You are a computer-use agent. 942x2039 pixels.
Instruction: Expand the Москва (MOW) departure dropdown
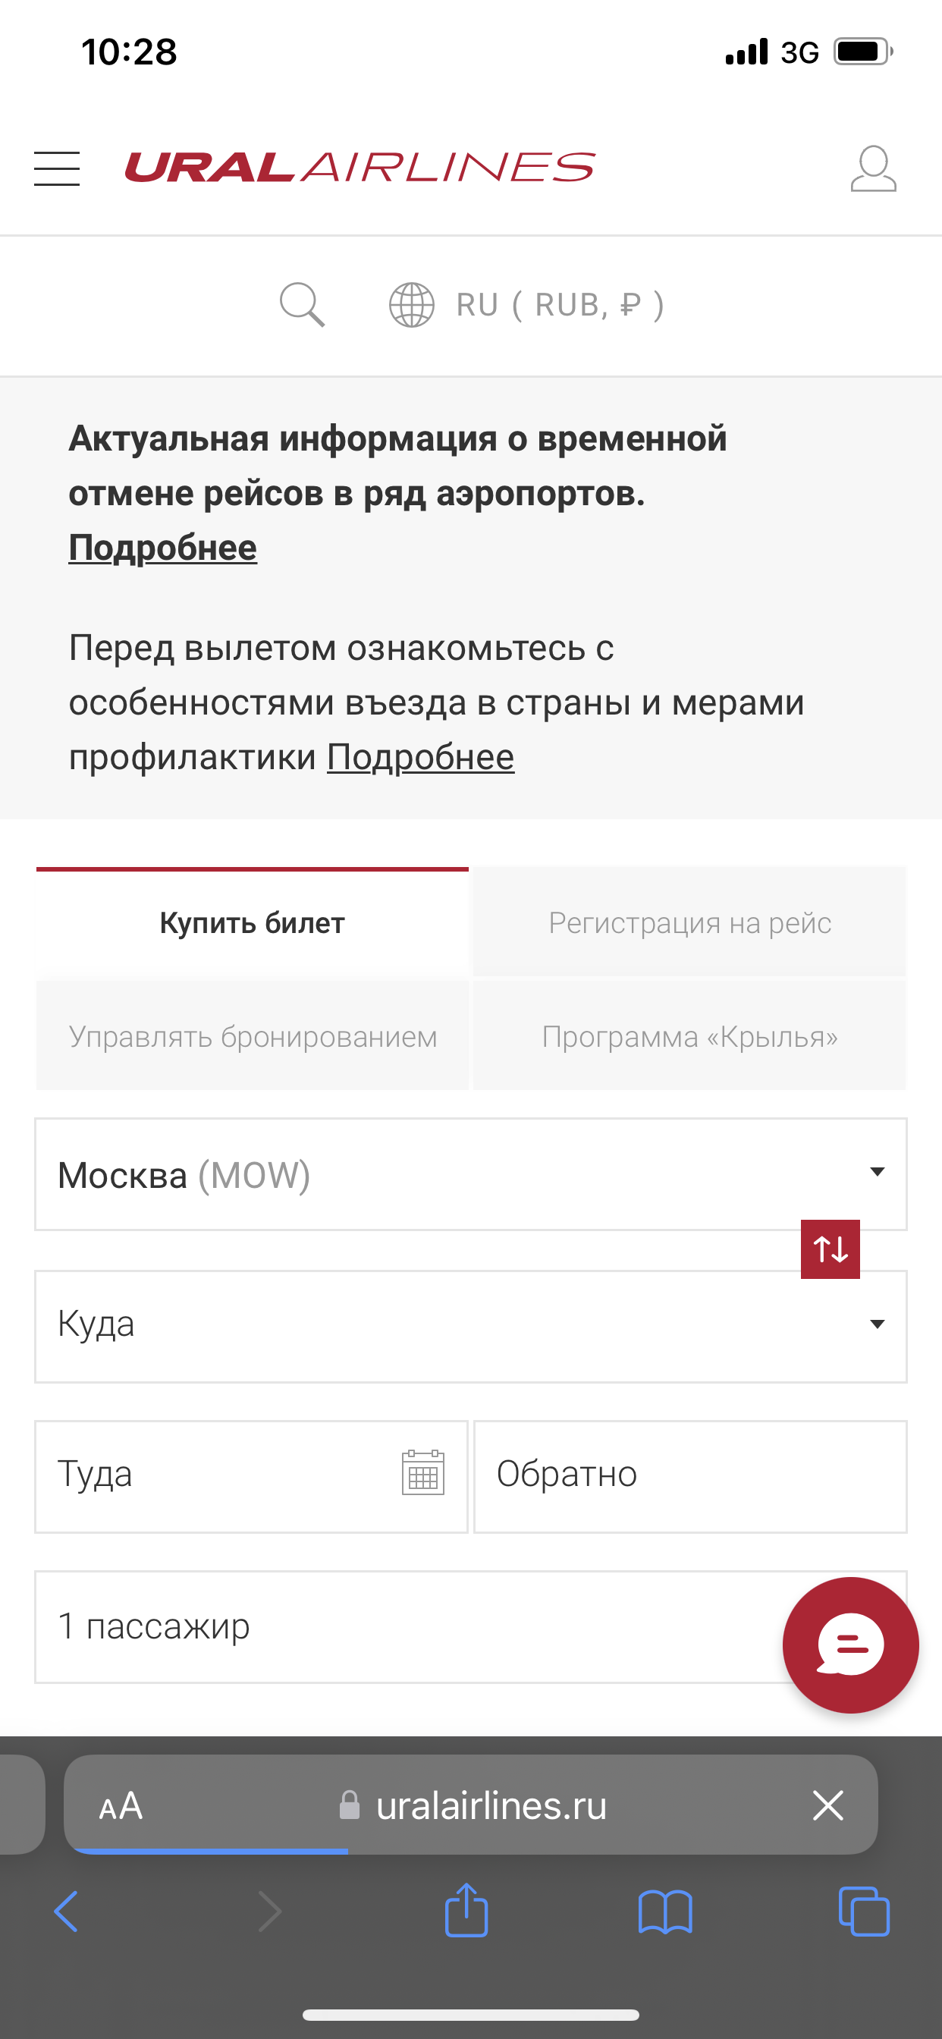471,1175
